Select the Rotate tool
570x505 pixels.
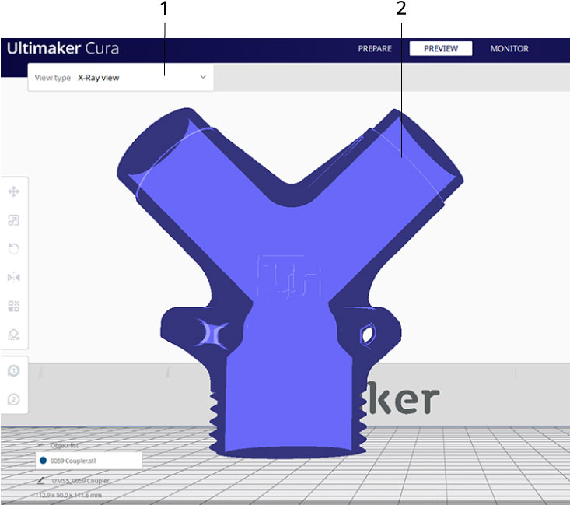(x=13, y=249)
